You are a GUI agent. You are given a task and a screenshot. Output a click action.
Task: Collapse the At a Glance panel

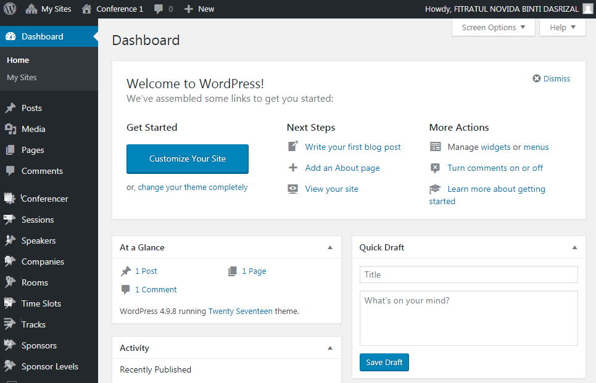(330, 247)
